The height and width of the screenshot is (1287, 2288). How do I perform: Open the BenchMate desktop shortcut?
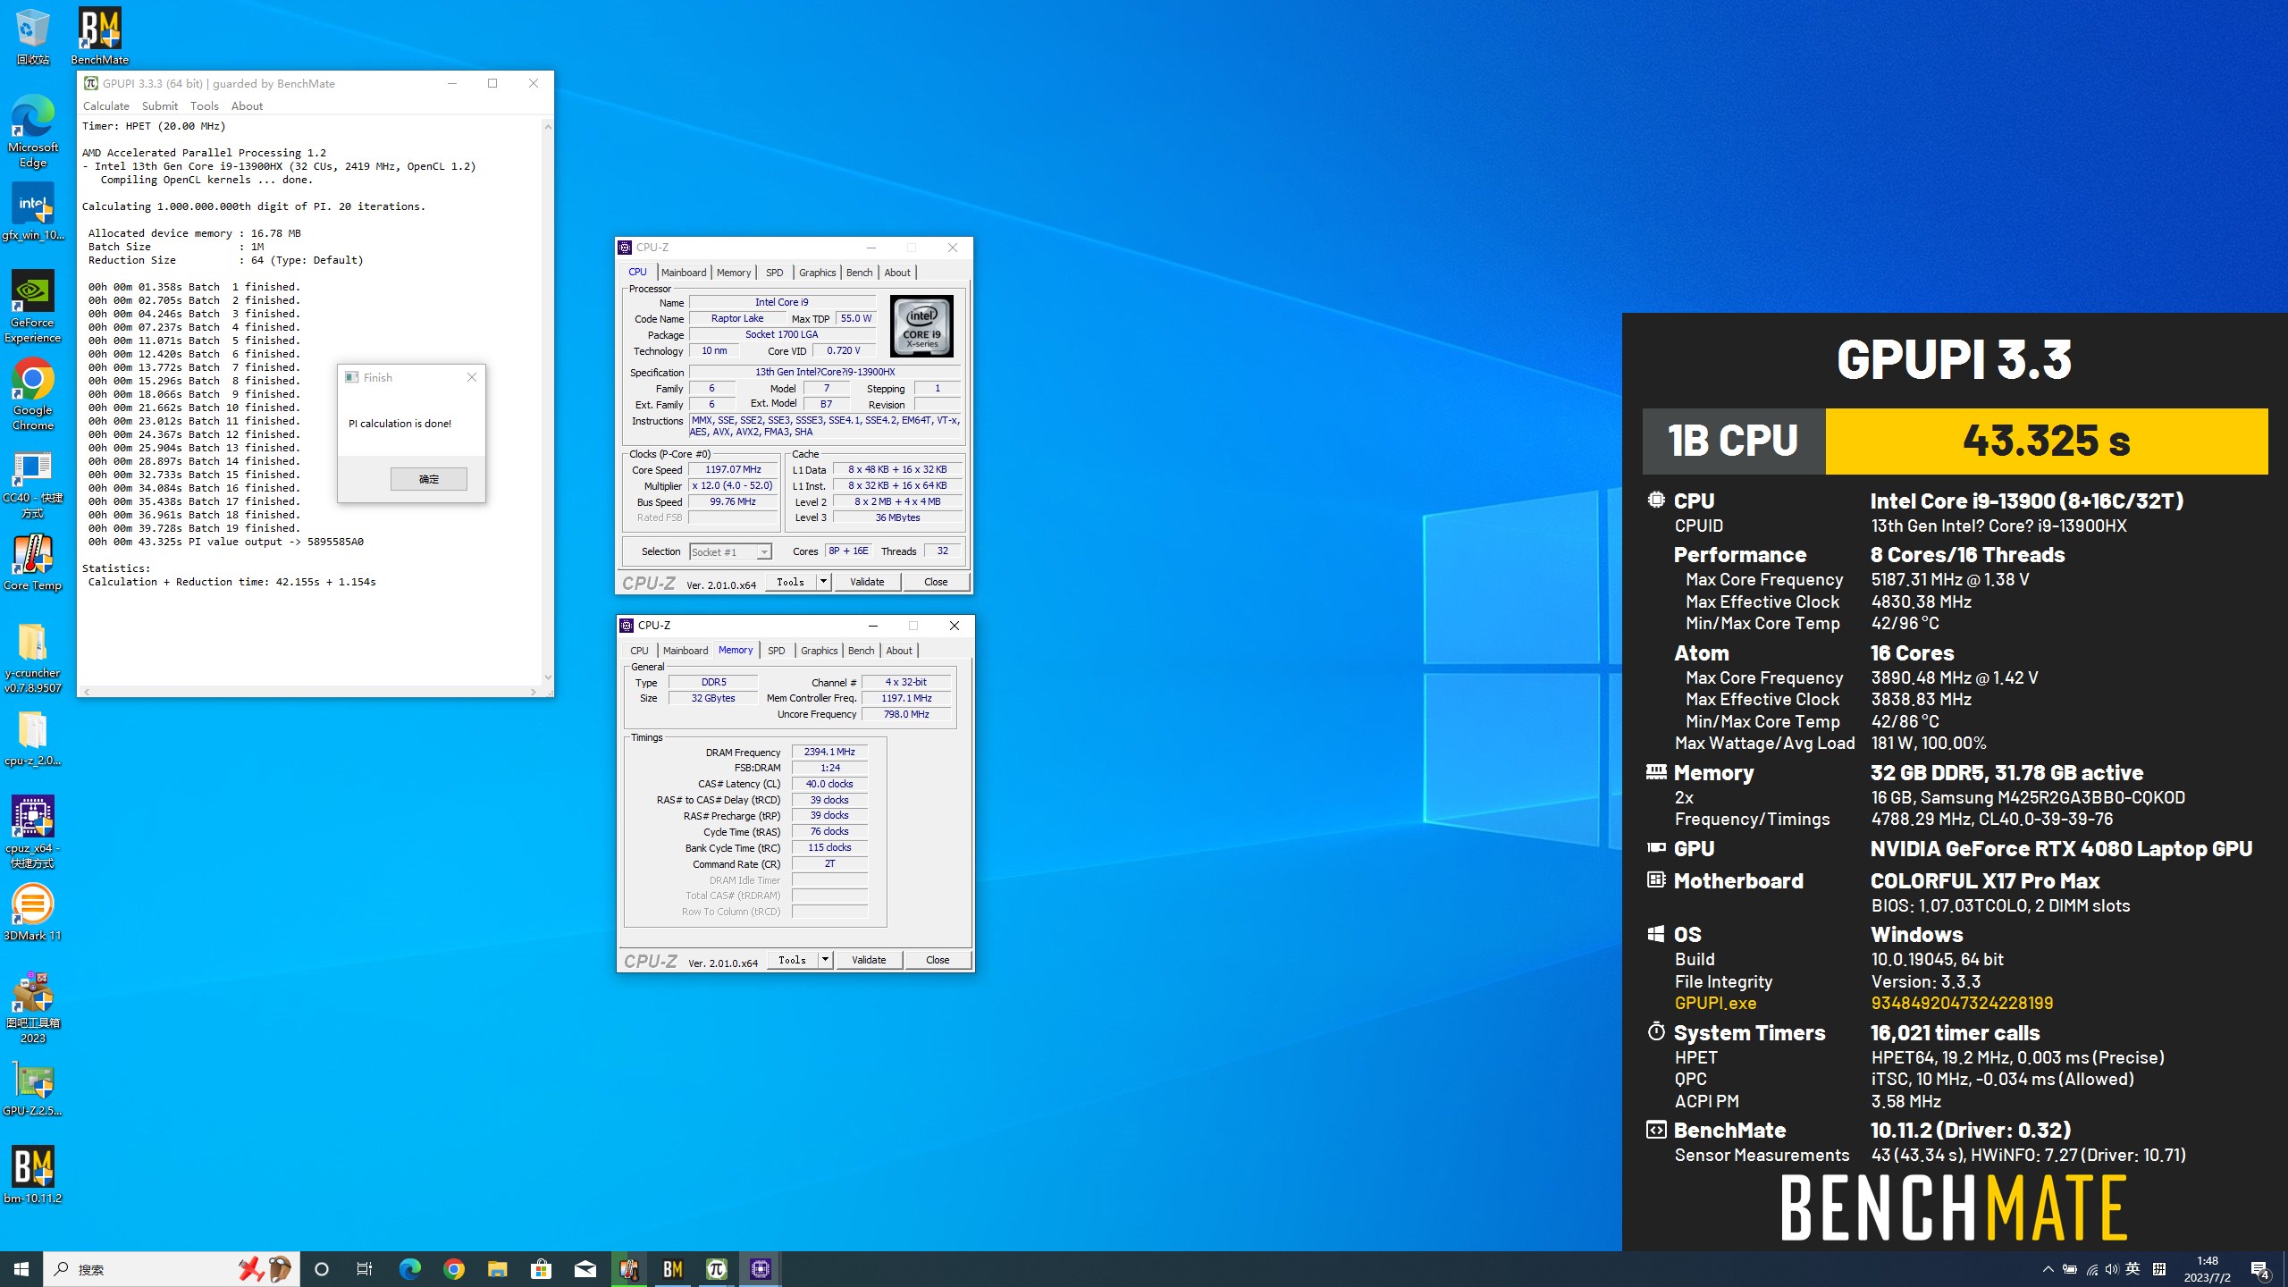point(99,36)
